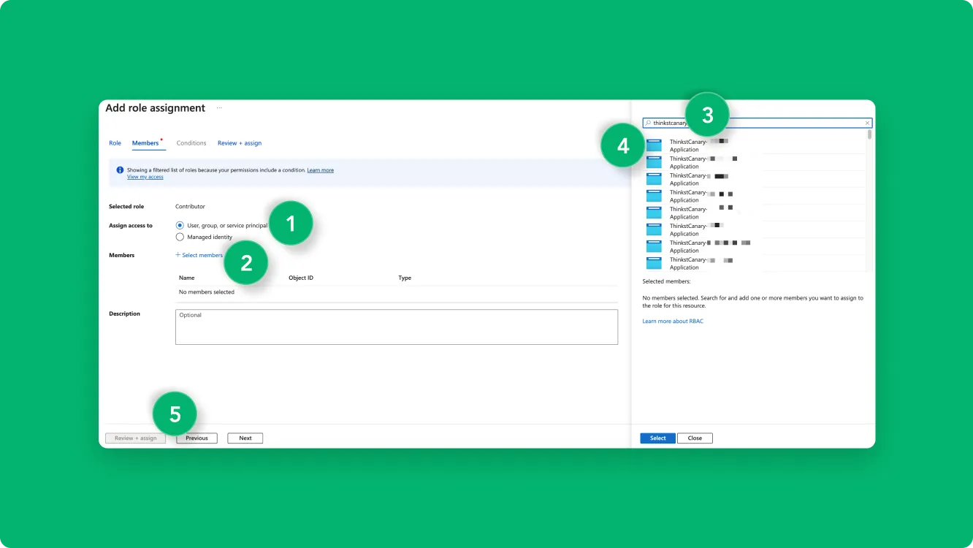Click the View my access link
Image resolution: width=973 pixels, height=548 pixels.
coord(145,177)
